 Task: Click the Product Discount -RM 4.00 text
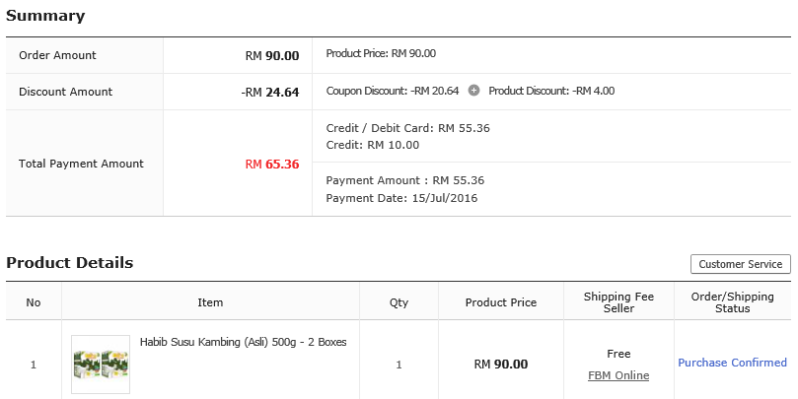(551, 91)
